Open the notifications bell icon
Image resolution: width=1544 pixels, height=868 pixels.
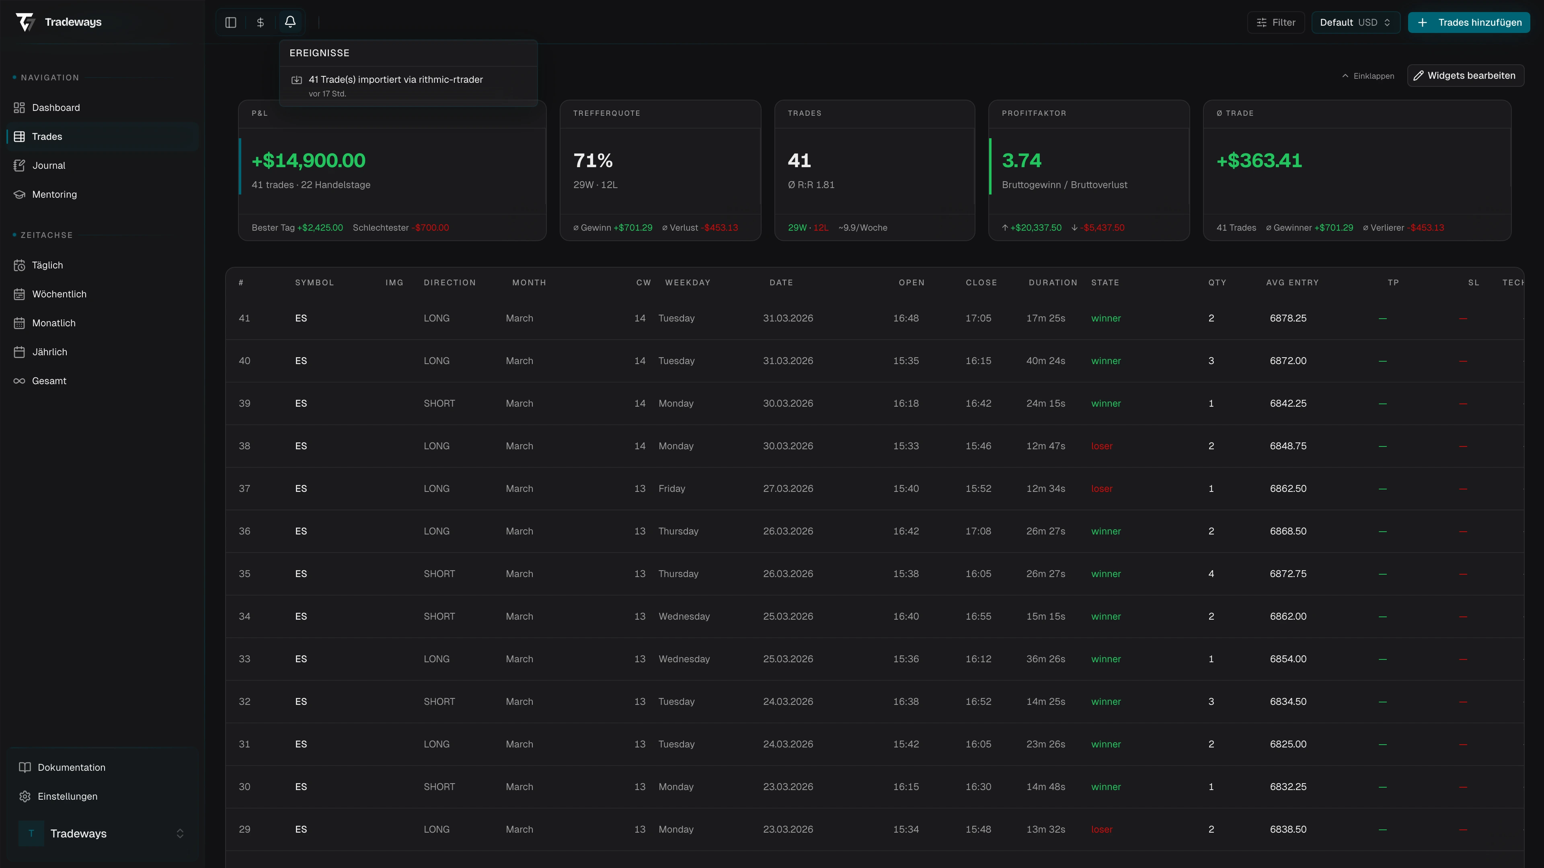coord(290,22)
